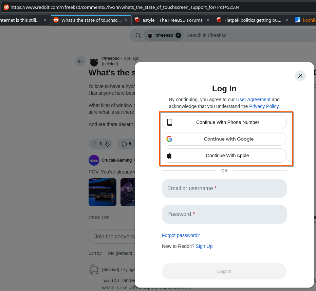
Task: Downvote the post using the down arrow
Action: [107, 144]
